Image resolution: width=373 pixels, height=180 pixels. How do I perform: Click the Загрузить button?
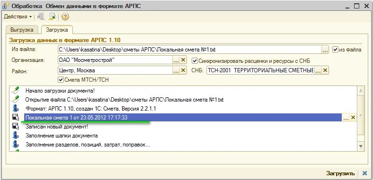coord(340,173)
